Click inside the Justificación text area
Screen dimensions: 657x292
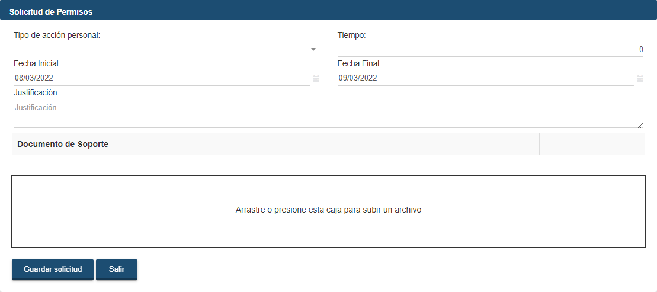(326, 114)
